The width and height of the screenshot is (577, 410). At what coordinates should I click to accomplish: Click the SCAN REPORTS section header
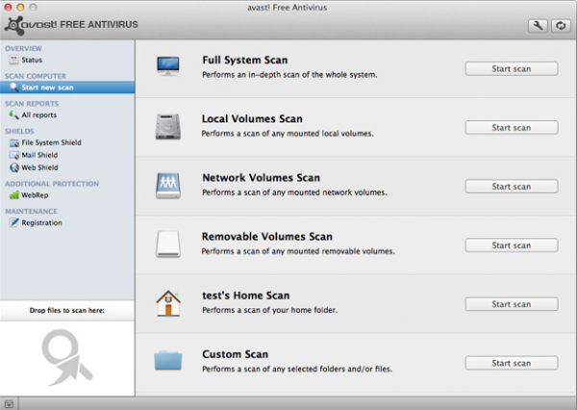pos(32,104)
